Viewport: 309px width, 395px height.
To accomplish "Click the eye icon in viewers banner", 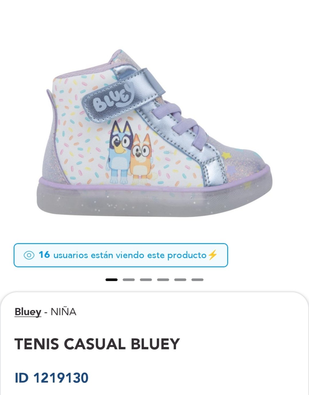I will tap(29, 255).
